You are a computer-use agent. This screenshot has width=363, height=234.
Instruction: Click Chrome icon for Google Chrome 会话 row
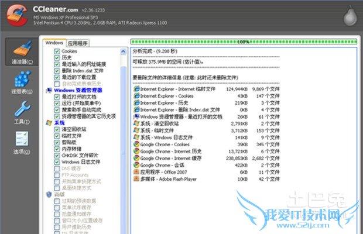(x=136, y=165)
